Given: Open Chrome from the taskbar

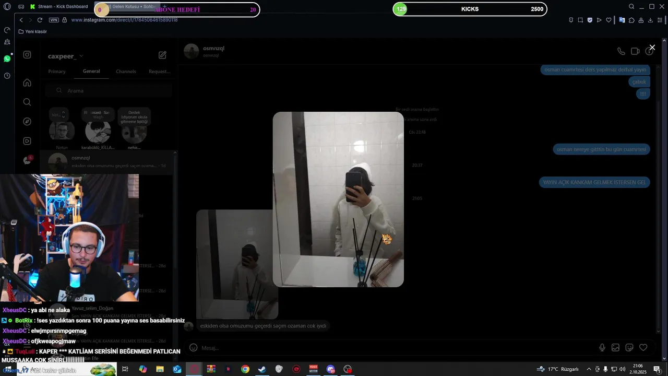Looking at the screenshot, I should tap(245, 369).
